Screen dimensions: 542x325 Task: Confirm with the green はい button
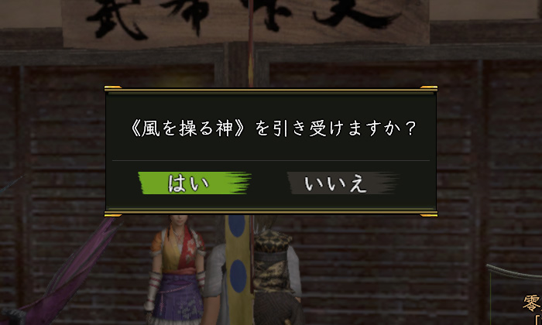pyautogui.click(x=194, y=183)
